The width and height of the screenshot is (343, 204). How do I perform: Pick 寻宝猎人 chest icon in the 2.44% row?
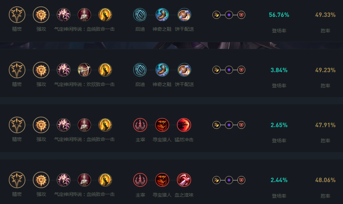tap(162, 180)
